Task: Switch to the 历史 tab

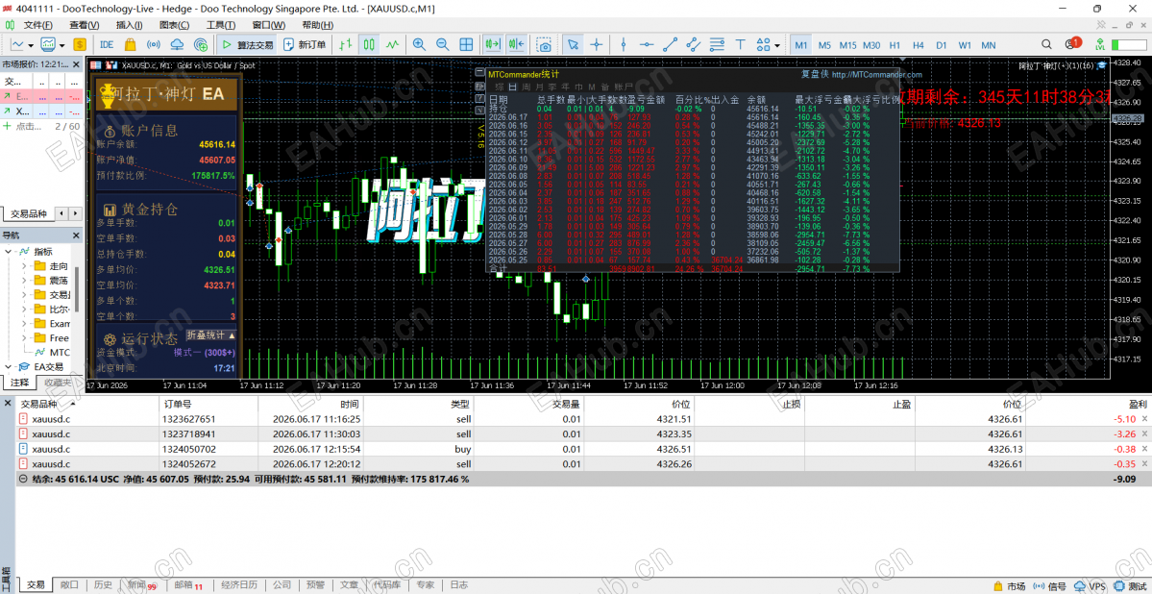Action: click(x=103, y=585)
